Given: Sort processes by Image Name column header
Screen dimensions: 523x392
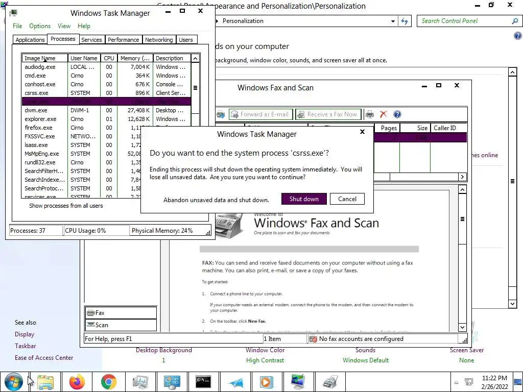Looking at the screenshot, I should coord(45,58).
